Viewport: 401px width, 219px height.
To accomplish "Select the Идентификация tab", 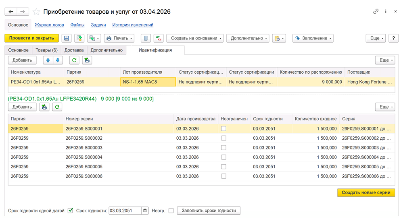I will [x=155, y=50].
